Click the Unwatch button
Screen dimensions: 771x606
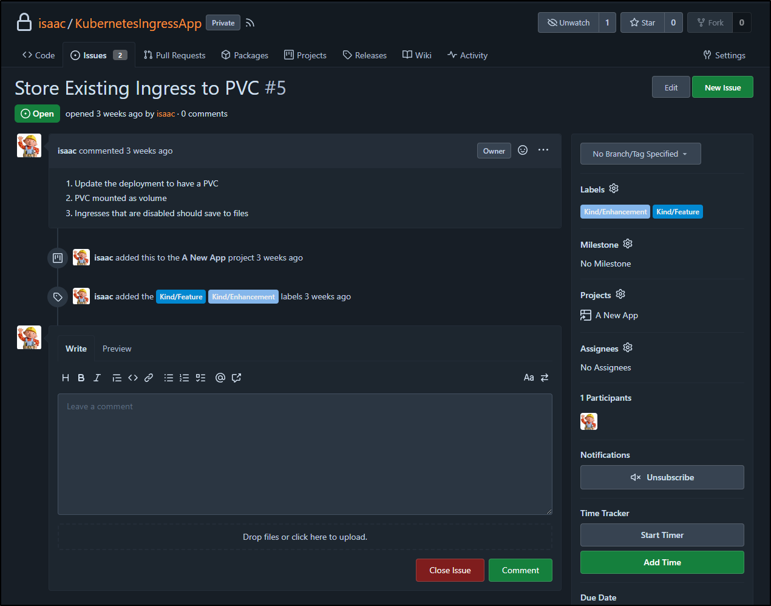pyautogui.click(x=568, y=22)
